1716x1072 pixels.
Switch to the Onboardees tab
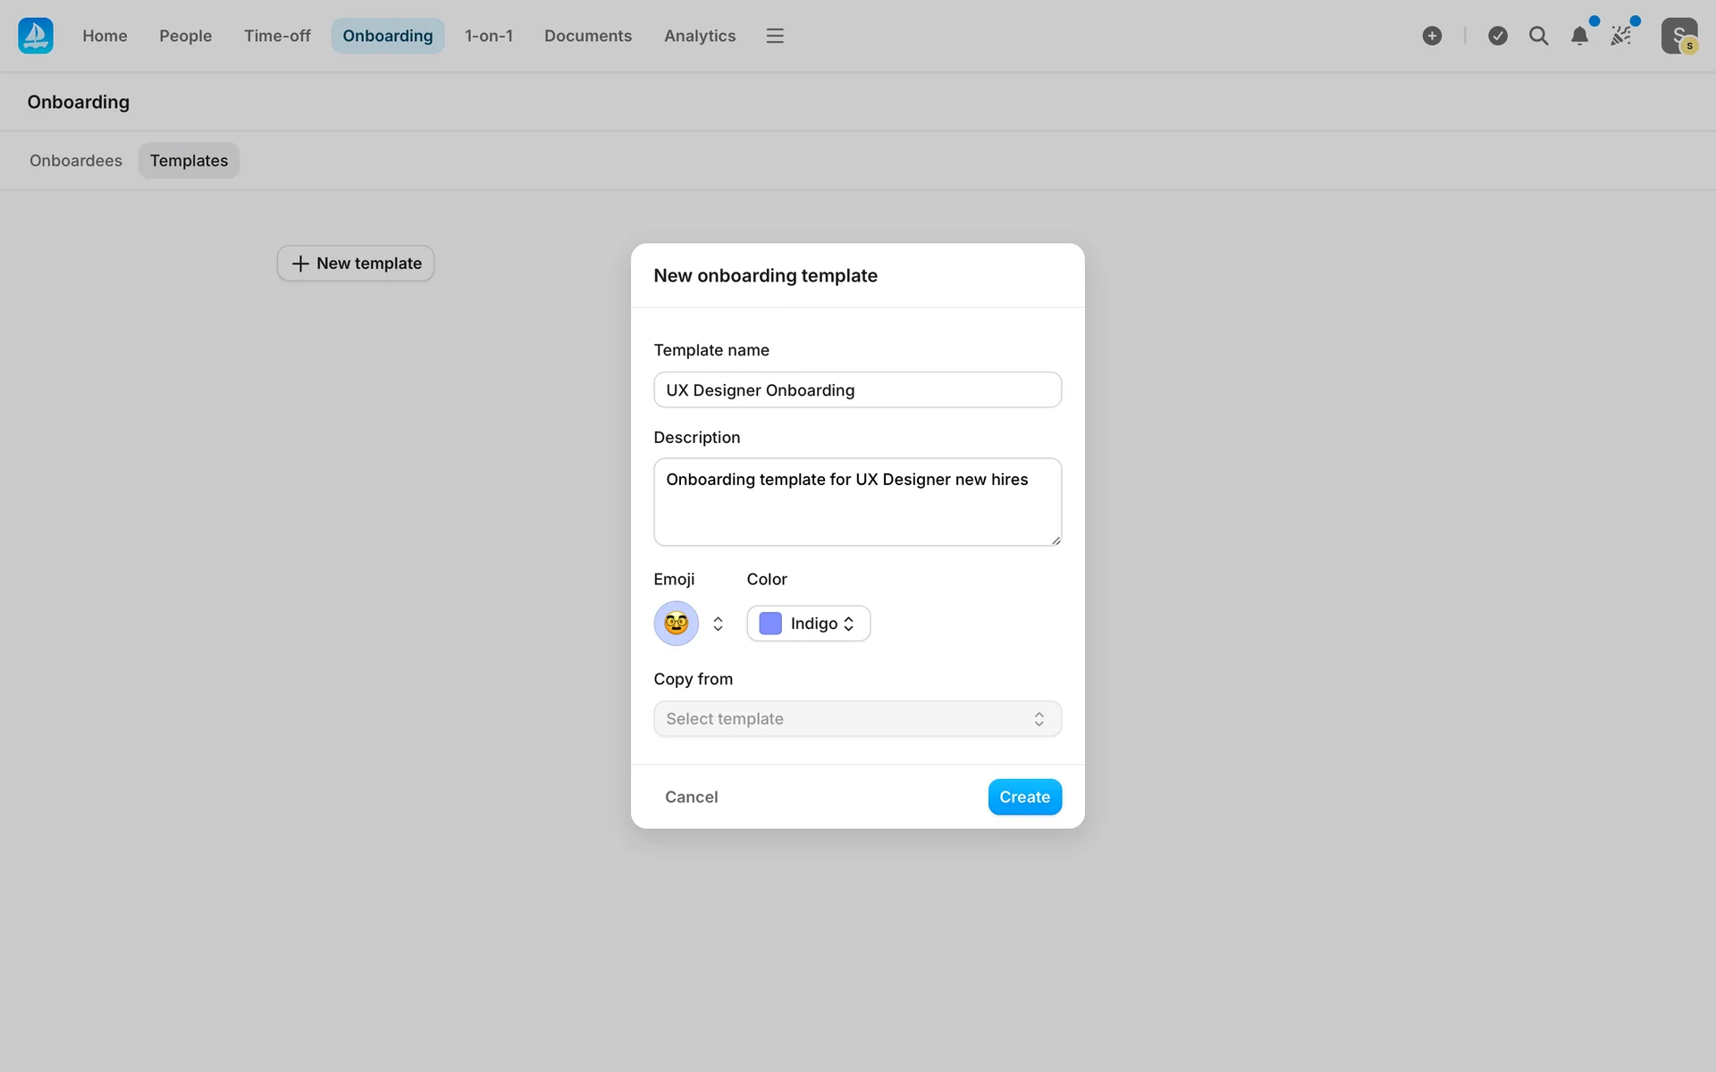coord(76,161)
